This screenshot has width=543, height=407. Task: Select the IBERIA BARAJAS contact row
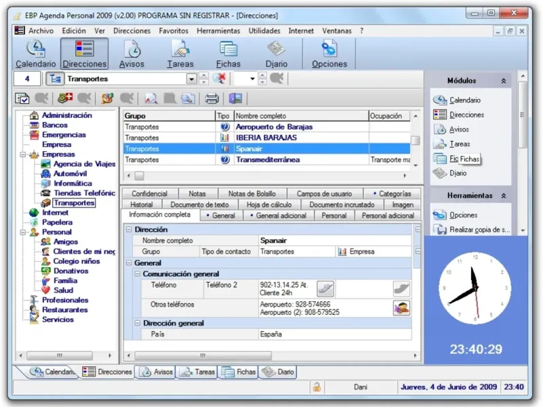pos(266,138)
